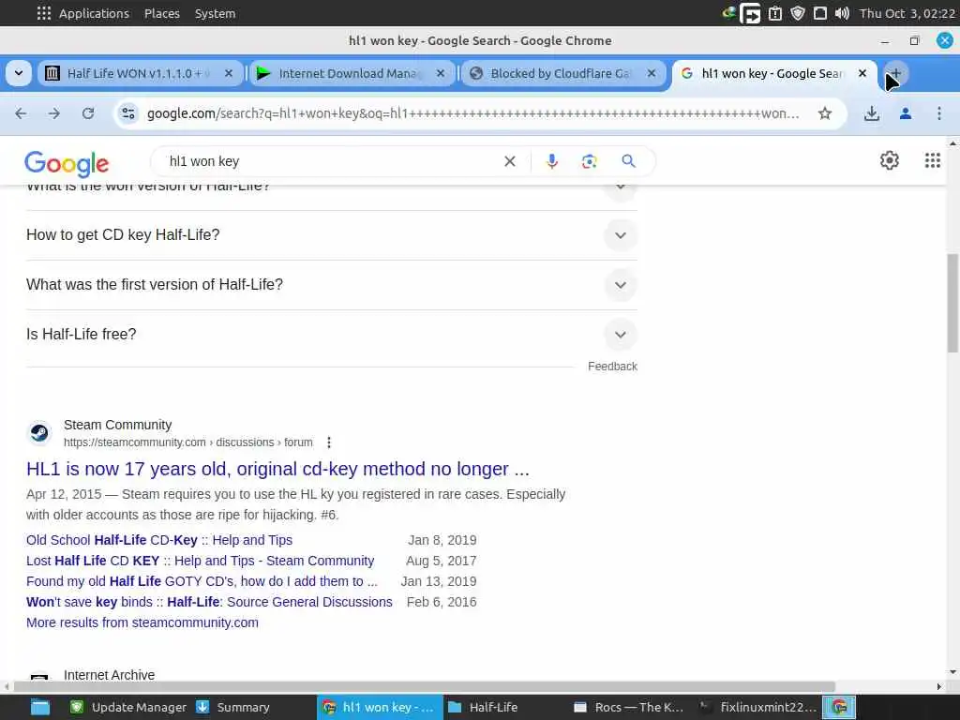View site information for google.com
This screenshot has width=960, height=720.
tap(128, 113)
